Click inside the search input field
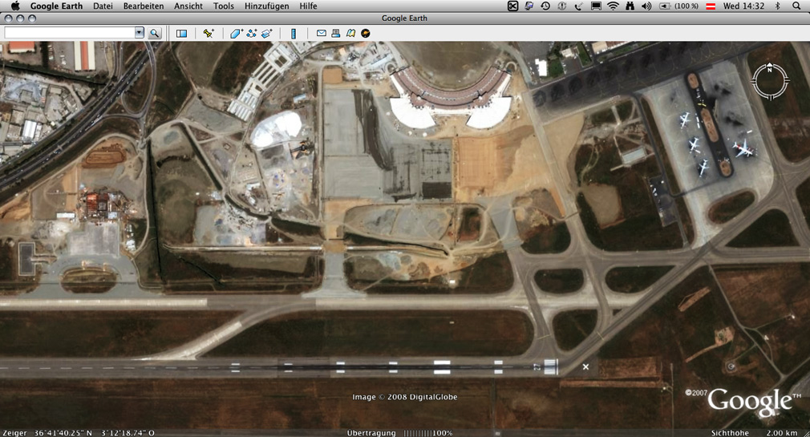This screenshot has height=437, width=810. [68, 33]
